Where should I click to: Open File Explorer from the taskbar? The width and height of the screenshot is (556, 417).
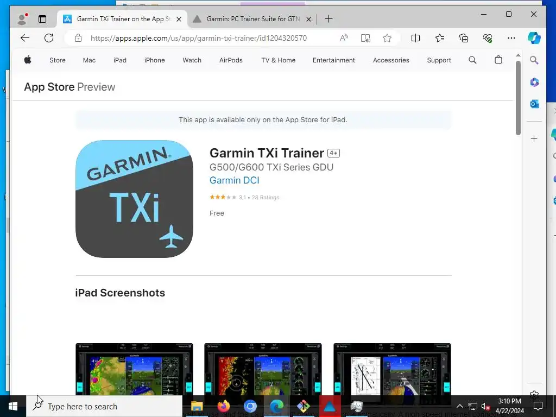pos(197,406)
